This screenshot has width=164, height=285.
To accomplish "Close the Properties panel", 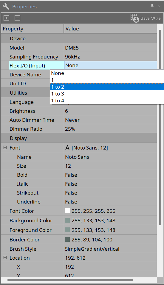I will click(x=159, y=6).
